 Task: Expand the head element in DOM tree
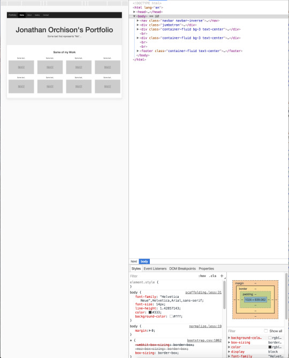(x=134, y=12)
